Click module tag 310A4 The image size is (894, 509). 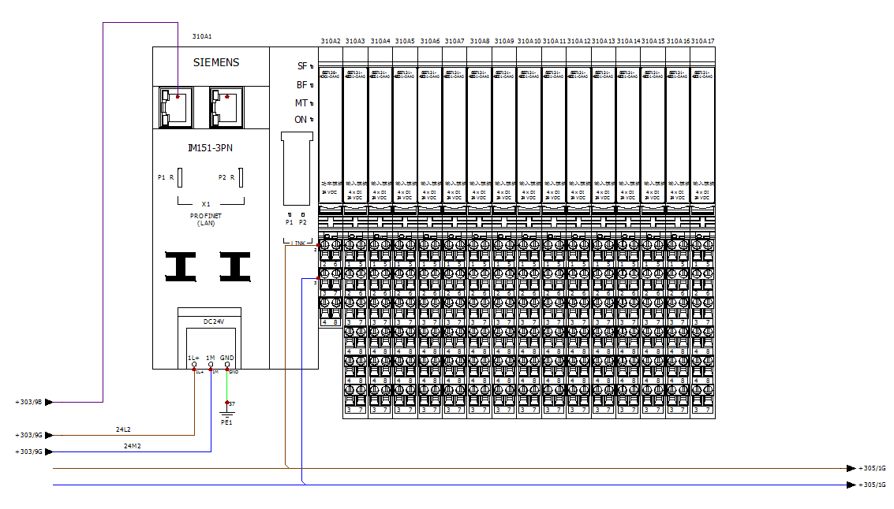click(x=380, y=41)
